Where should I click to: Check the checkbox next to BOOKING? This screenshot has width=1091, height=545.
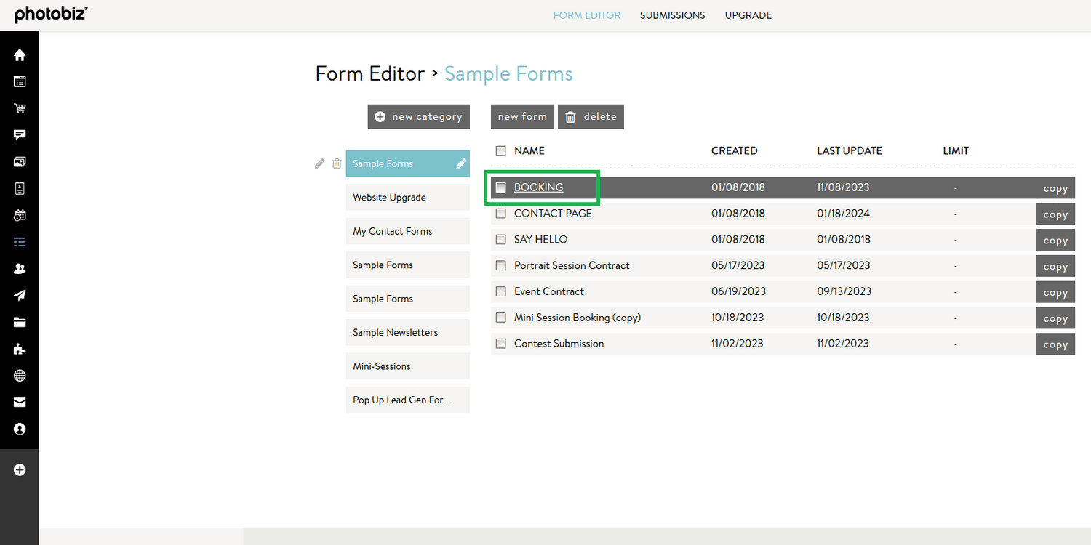click(x=500, y=187)
